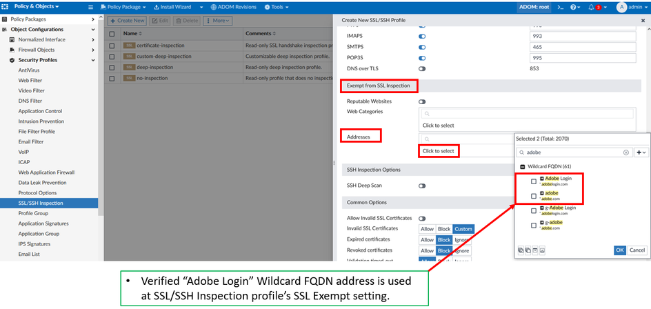
Task: Click SSL badge icon of certificate-inspection
Action: 129,46
